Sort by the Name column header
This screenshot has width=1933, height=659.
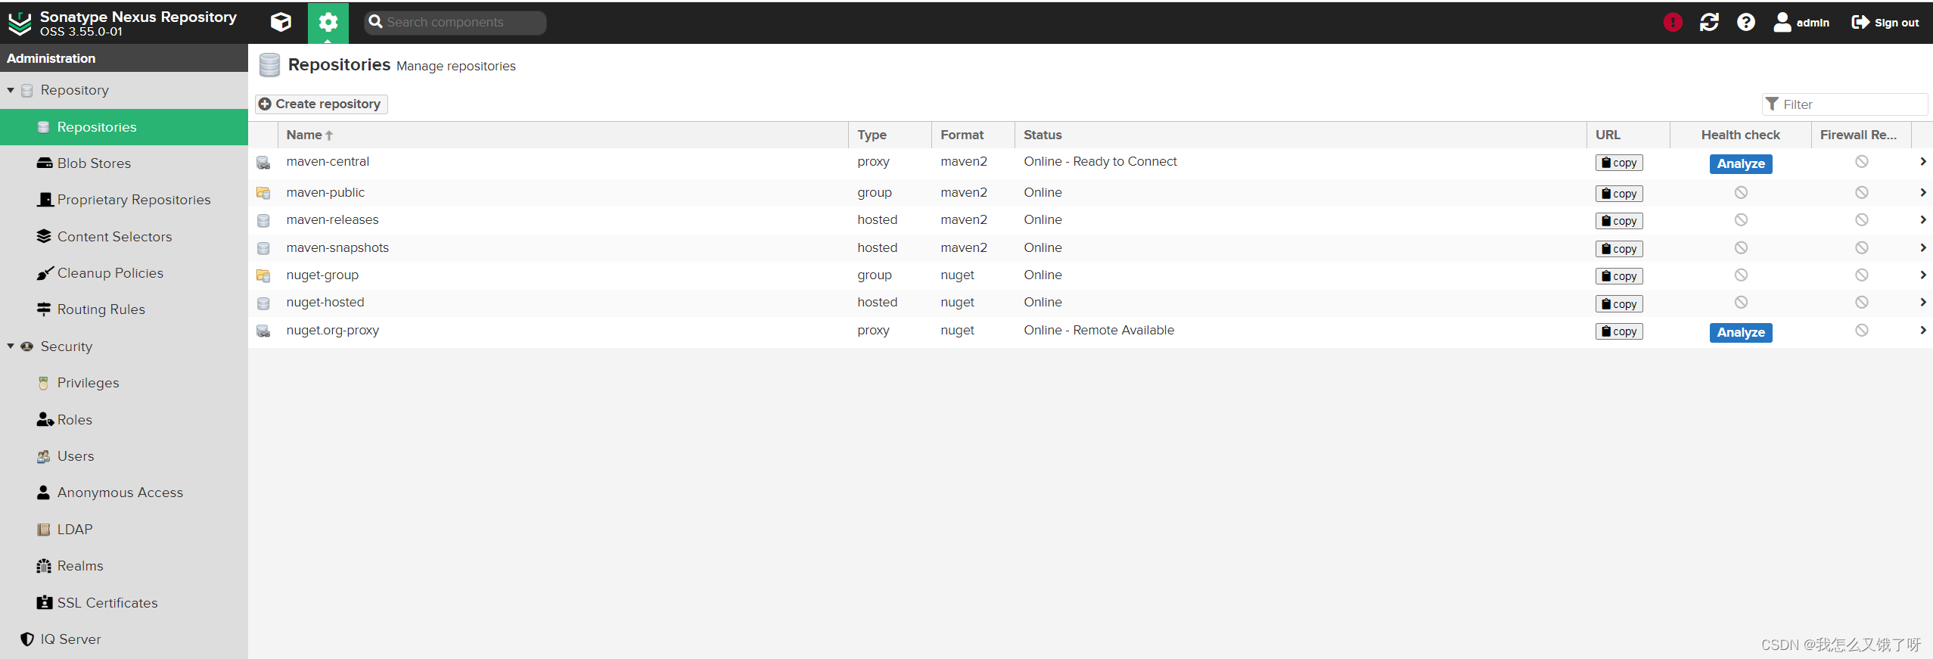point(563,135)
